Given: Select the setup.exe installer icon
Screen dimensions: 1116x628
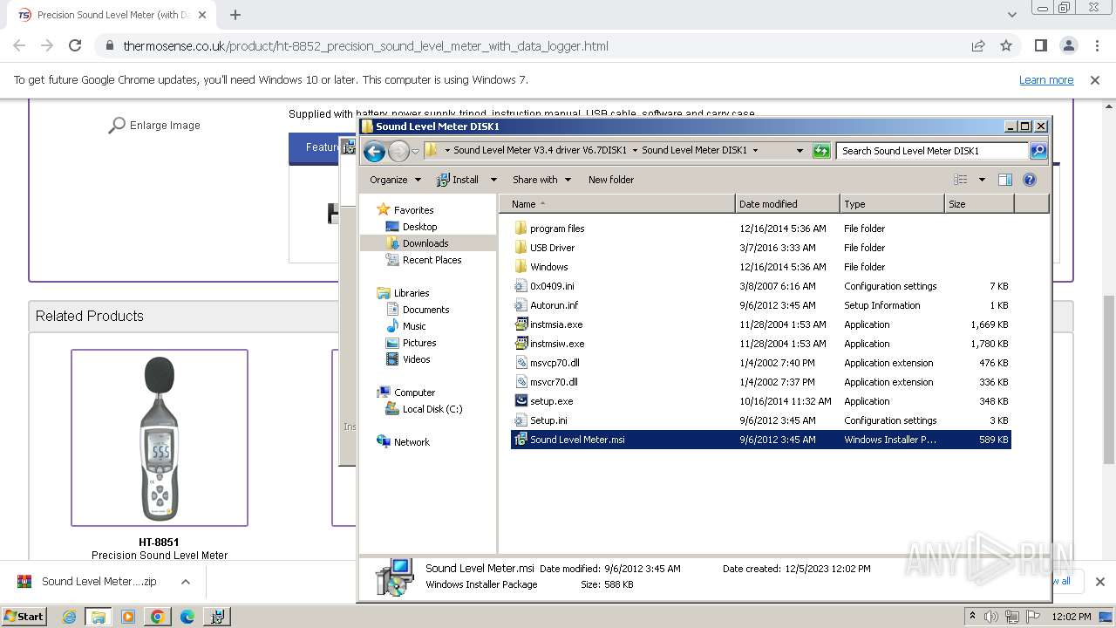Looking at the screenshot, I should pyautogui.click(x=521, y=401).
